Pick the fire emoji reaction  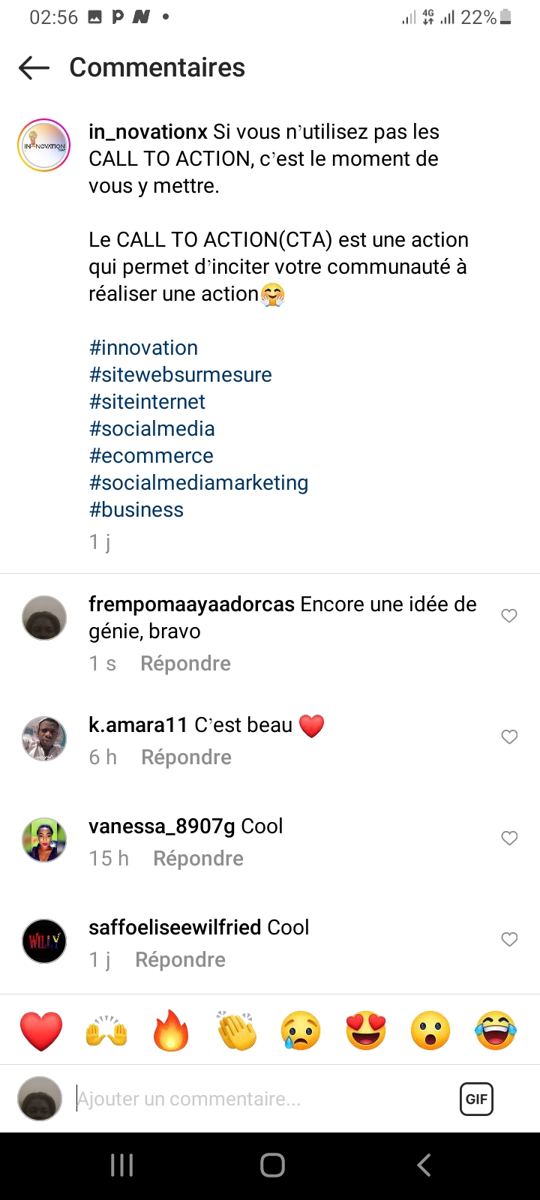pos(171,1030)
